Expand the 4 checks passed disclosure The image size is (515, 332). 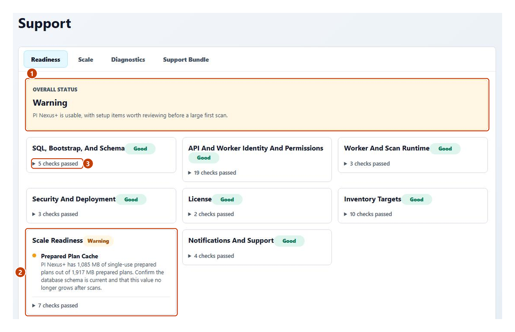(x=211, y=256)
